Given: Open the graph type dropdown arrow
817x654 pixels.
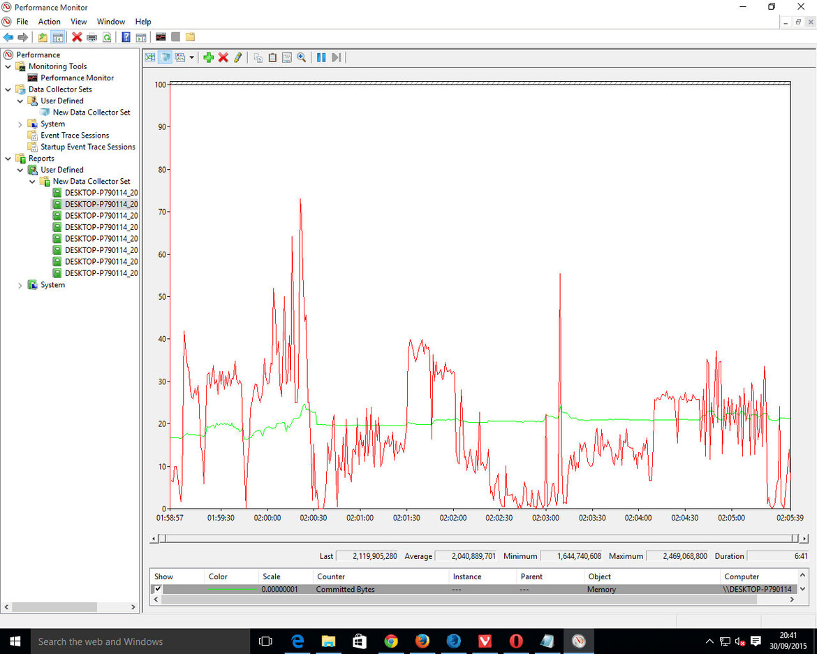Looking at the screenshot, I should click(192, 57).
